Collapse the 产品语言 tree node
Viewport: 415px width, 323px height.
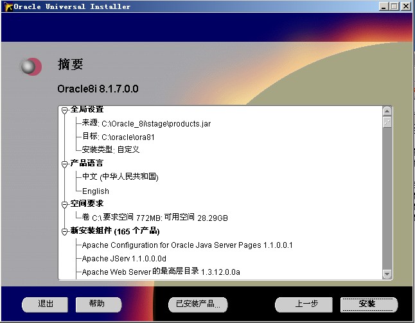coord(64,164)
